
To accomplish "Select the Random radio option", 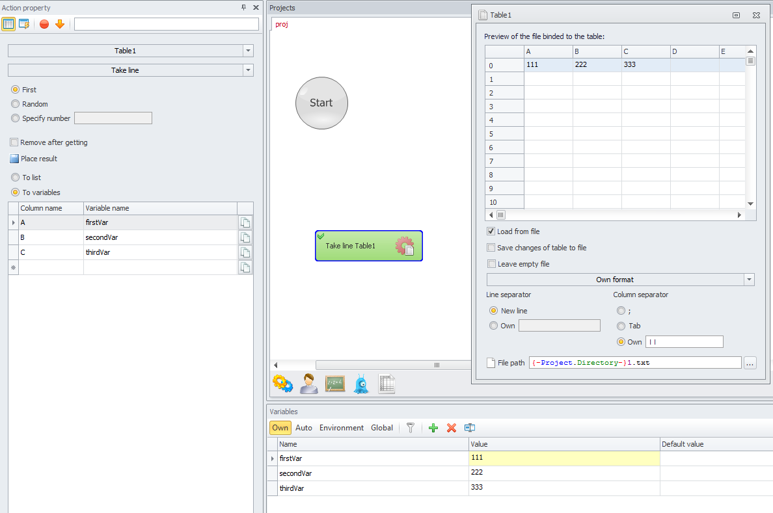I will 15,104.
